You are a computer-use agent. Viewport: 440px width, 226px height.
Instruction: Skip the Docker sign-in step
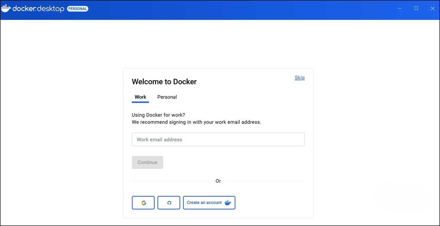pos(299,78)
